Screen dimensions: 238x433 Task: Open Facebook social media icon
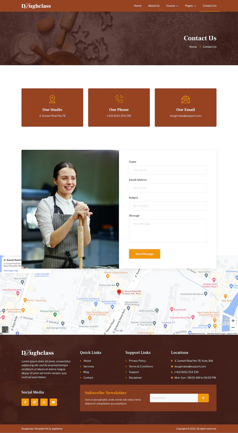pyautogui.click(x=25, y=402)
